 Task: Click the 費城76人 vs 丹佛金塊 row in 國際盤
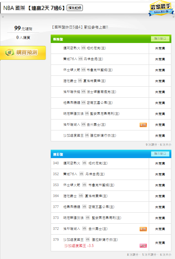[100, 59]
